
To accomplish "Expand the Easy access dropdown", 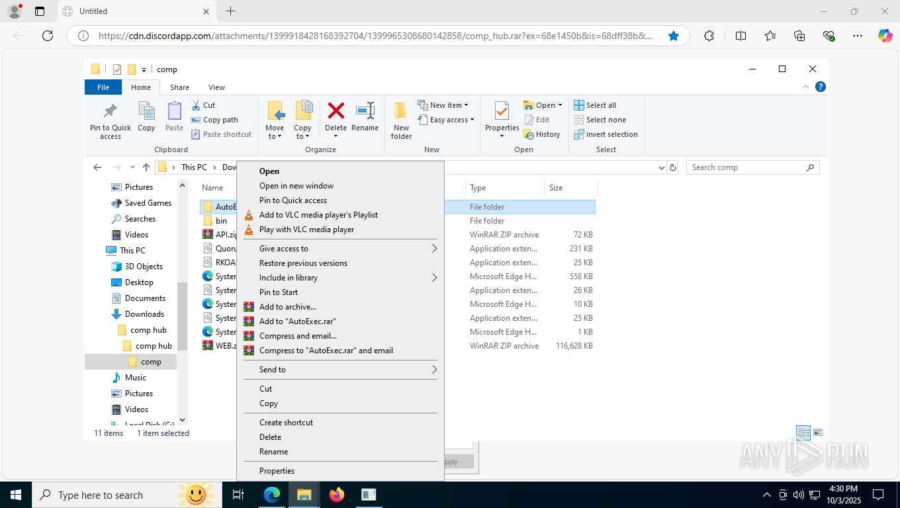I will [445, 120].
